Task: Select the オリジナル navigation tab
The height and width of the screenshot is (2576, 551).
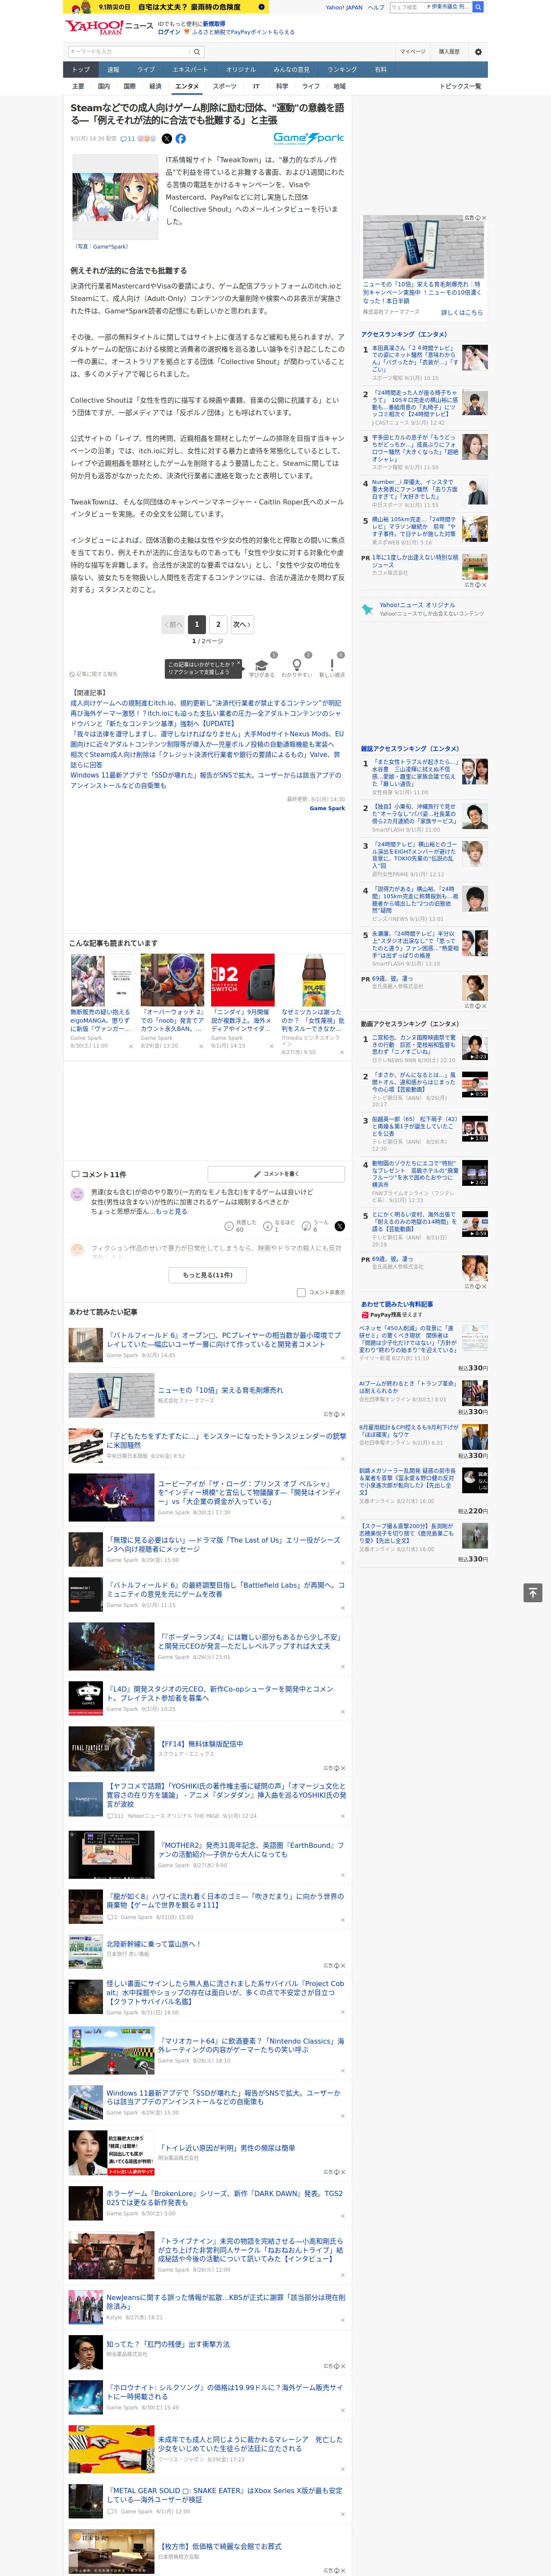Action: coord(241,70)
